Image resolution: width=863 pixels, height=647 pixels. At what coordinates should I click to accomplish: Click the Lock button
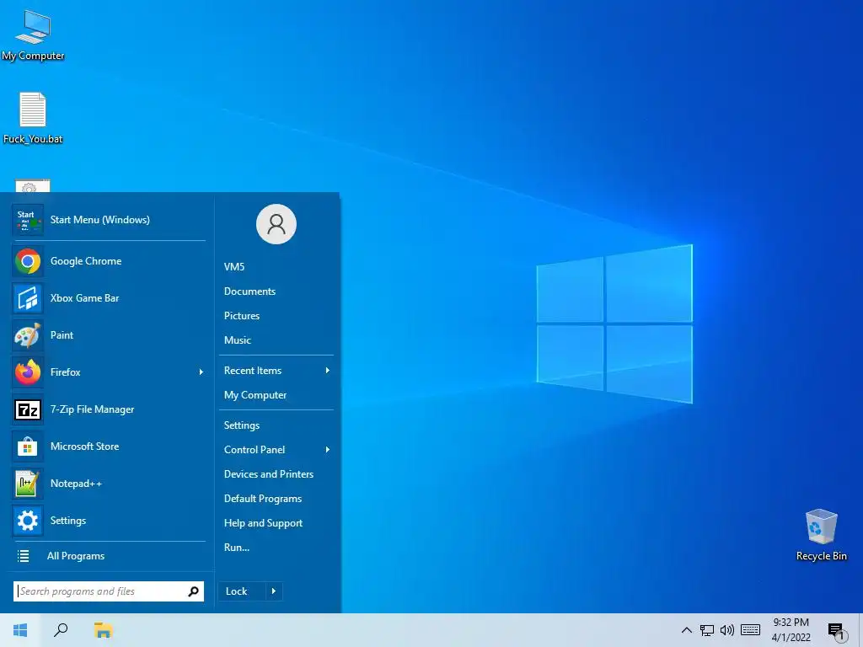click(242, 591)
